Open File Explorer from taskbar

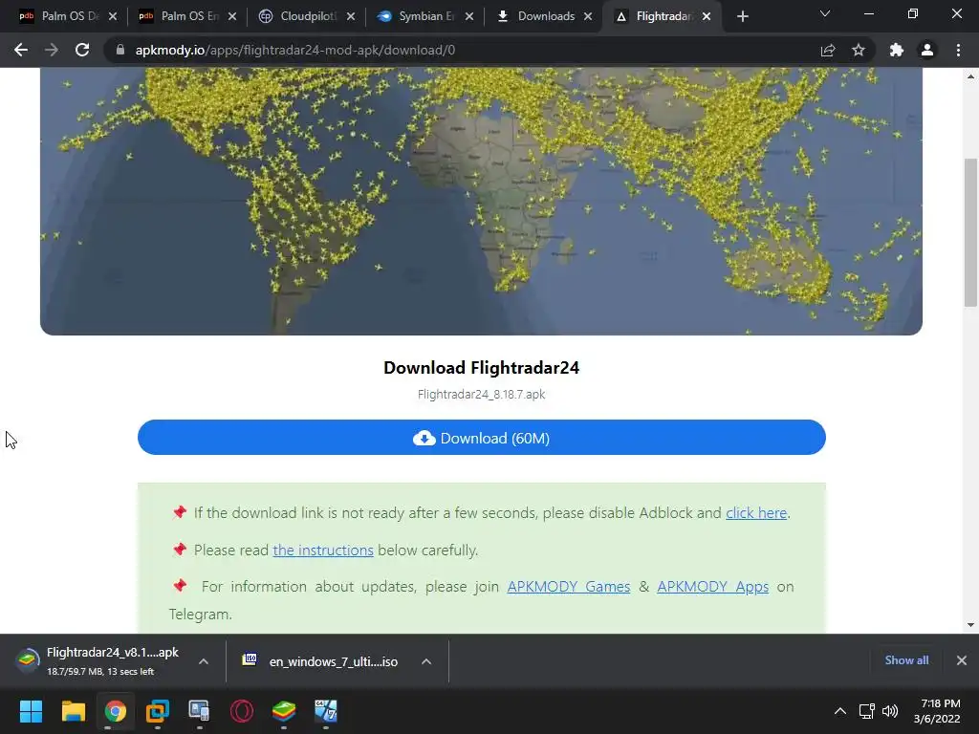tap(73, 711)
